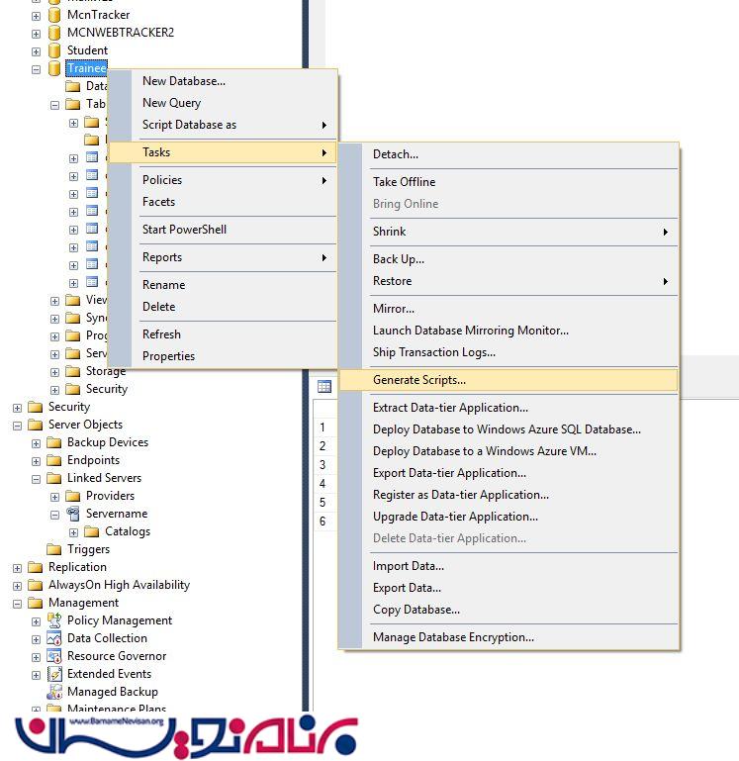Click the Managed Backup icon
The height and width of the screenshot is (761, 739).
[x=54, y=692]
